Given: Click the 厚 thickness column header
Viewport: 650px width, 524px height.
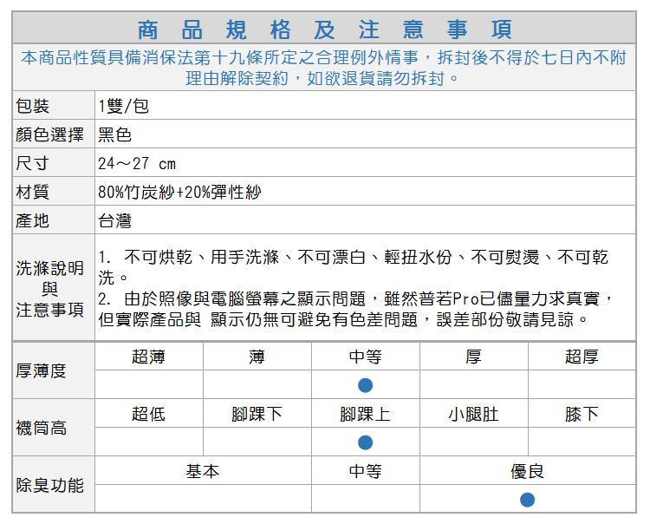Looking at the screenshot, I should (x=473, y=357).
